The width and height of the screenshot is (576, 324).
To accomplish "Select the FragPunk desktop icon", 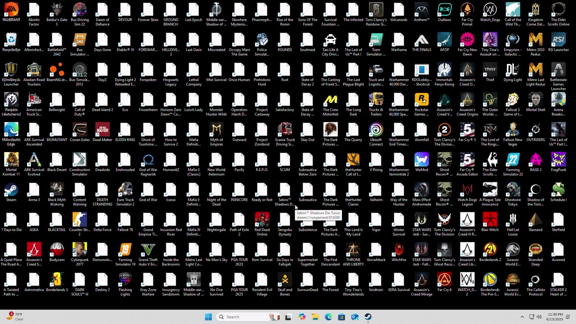I will click(558, 162).
